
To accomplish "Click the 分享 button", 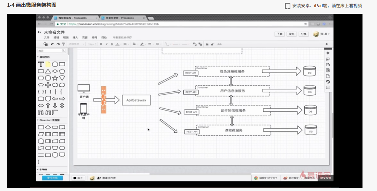I will pos(304,34).
